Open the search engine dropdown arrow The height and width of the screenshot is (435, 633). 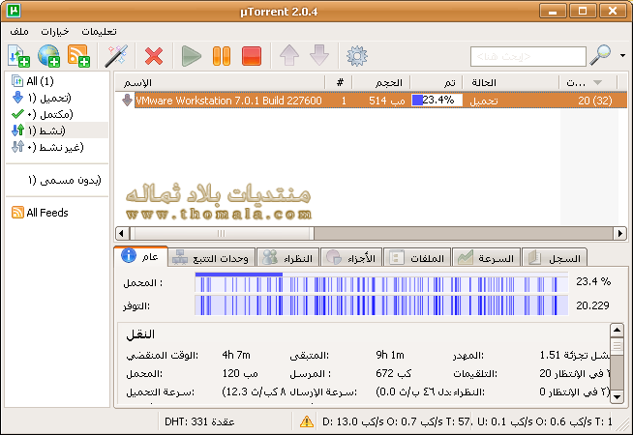pyautogui.click(x=623, y=56)
